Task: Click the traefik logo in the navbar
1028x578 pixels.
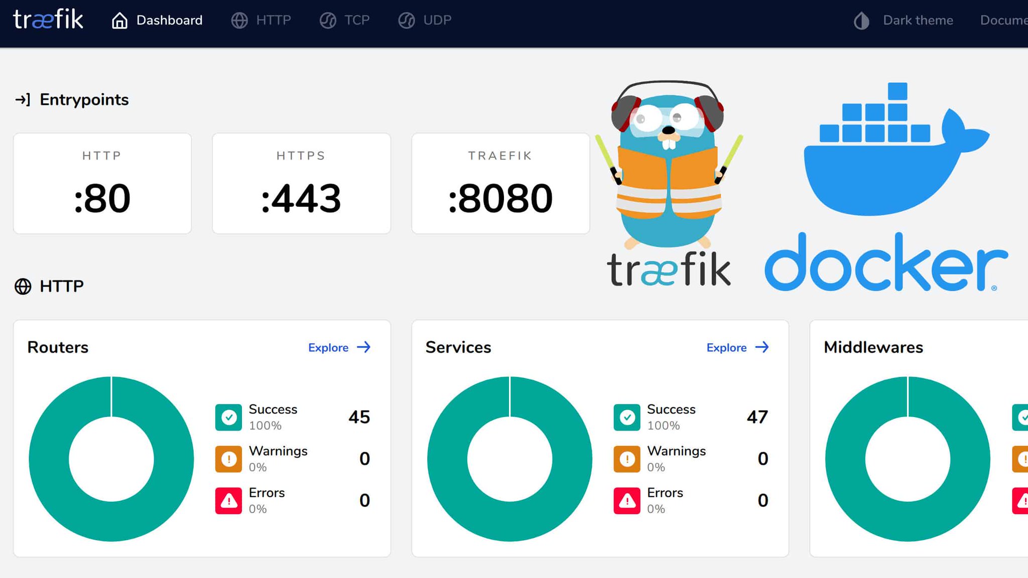Action: coord(48,20)
